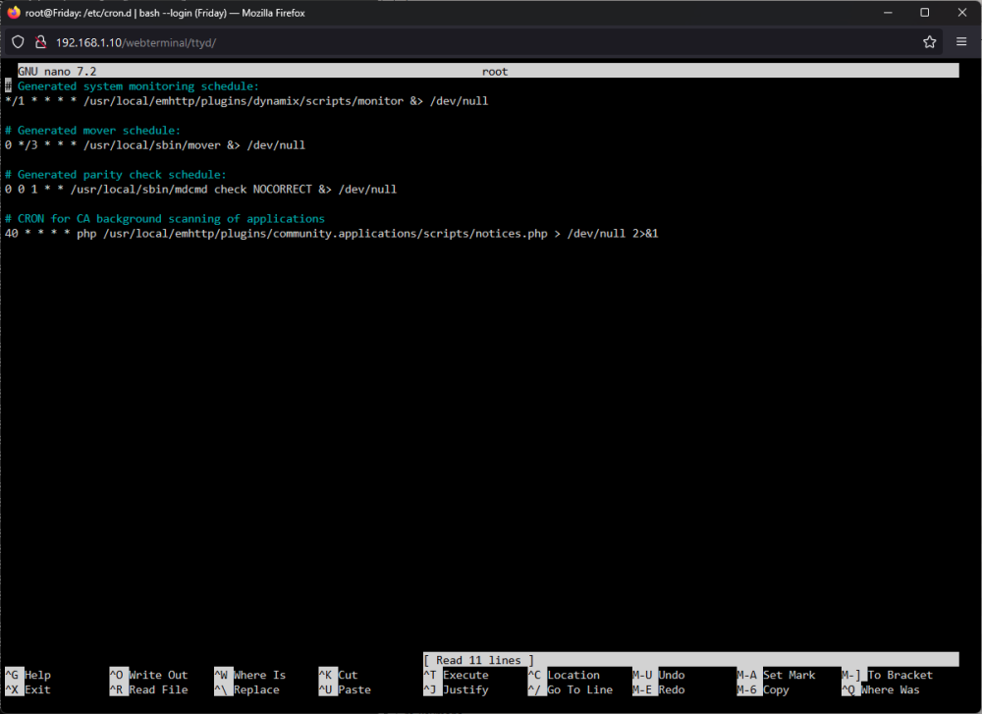Image resolution: width=982 pixels, height=714 pixels.
Task: Click the ^G Help shortcut
Action: [28, 675]
